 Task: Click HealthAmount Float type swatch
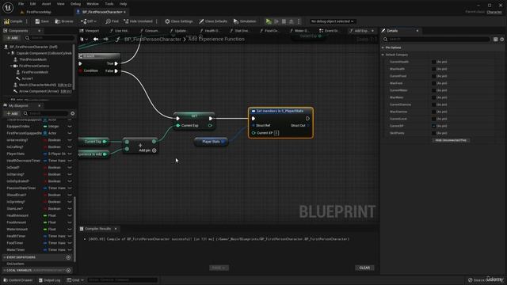(45, 215)
